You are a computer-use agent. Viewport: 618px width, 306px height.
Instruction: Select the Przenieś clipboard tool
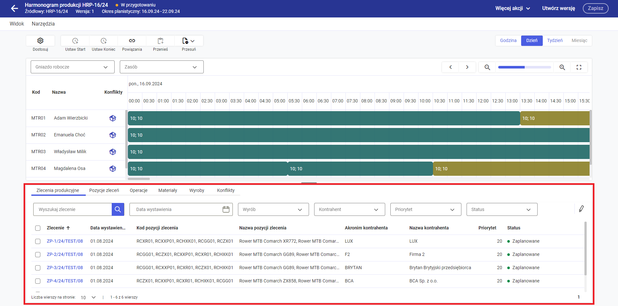160,41
